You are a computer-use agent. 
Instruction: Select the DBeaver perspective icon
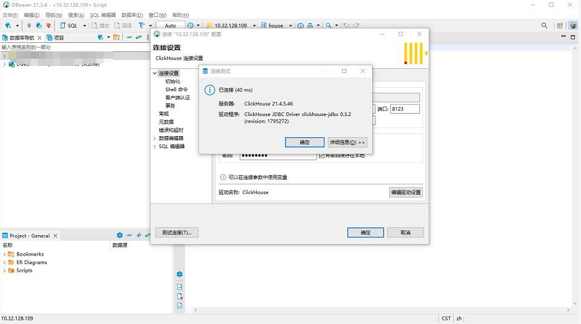coord(573,25)
